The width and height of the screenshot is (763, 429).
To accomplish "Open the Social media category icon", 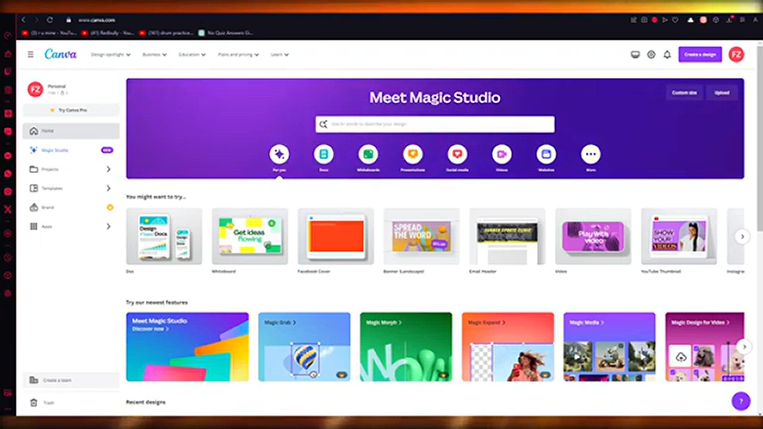I will click(x=457, y=154).
